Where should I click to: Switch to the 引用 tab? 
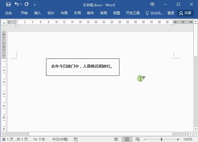point(77,13)
